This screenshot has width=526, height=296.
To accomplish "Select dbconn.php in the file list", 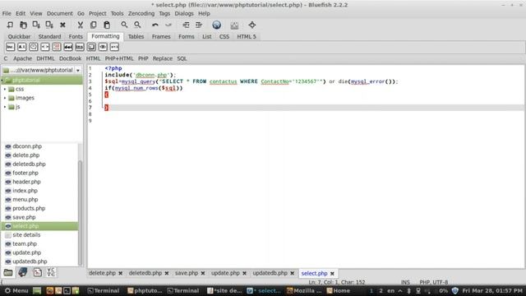I will (x=27, y=146).
